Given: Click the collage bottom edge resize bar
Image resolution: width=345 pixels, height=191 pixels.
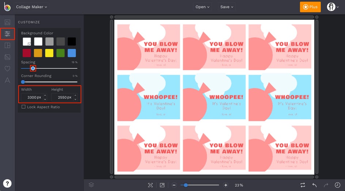Looking at the screenshot, I should (x=214, y=177).
